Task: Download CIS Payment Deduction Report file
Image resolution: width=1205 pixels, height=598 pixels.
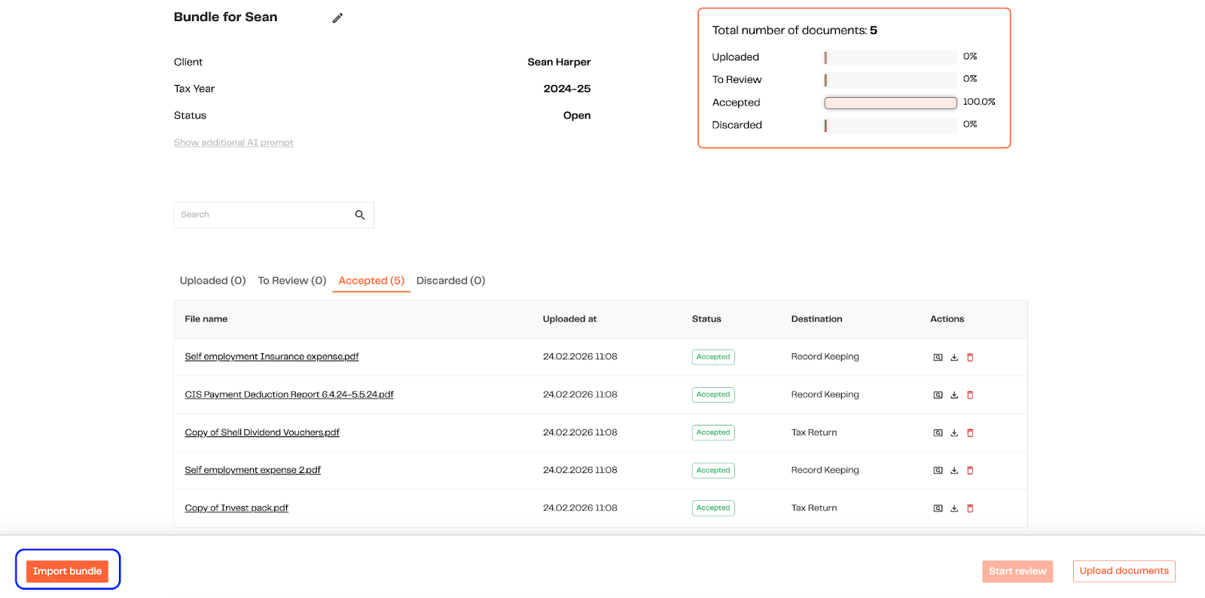Action: point(954,395)
